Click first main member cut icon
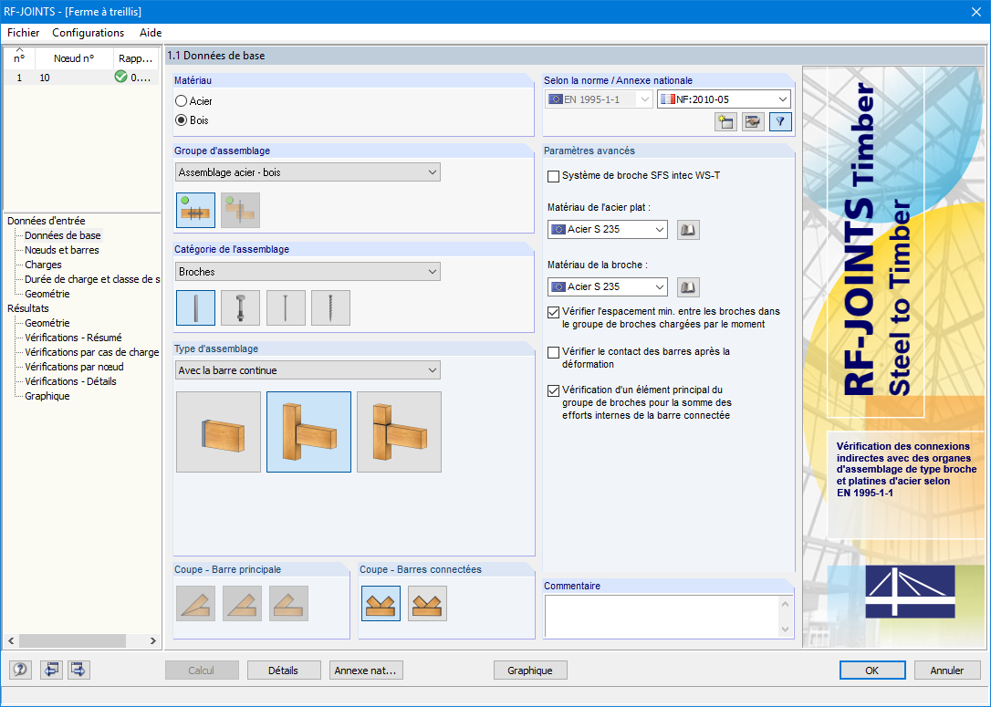 coord(196,603)
